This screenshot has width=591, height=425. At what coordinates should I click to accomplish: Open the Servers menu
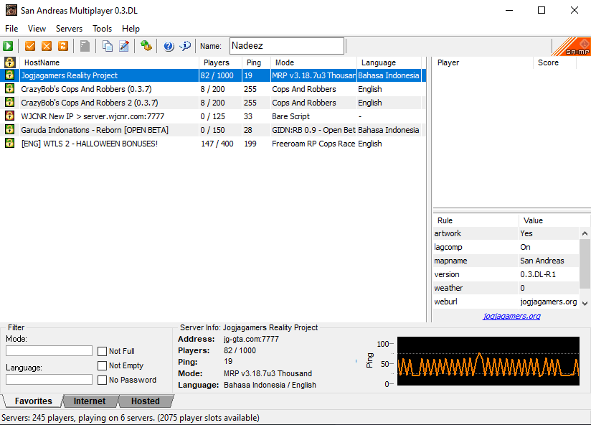[69, 29]
